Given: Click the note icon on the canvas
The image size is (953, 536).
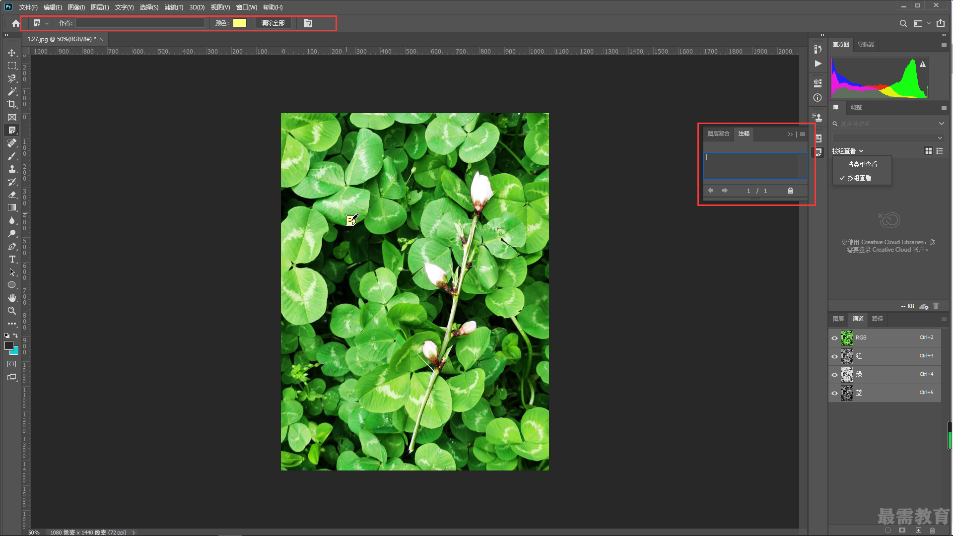Looking at the screenshot, I should tap(352, 219).
